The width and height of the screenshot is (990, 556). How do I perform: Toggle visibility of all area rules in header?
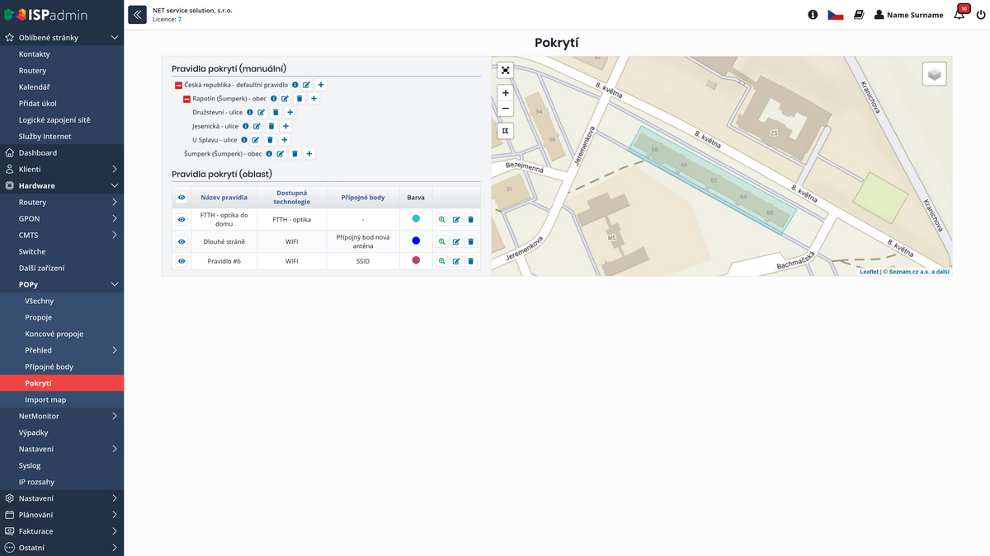pos(181,198)
